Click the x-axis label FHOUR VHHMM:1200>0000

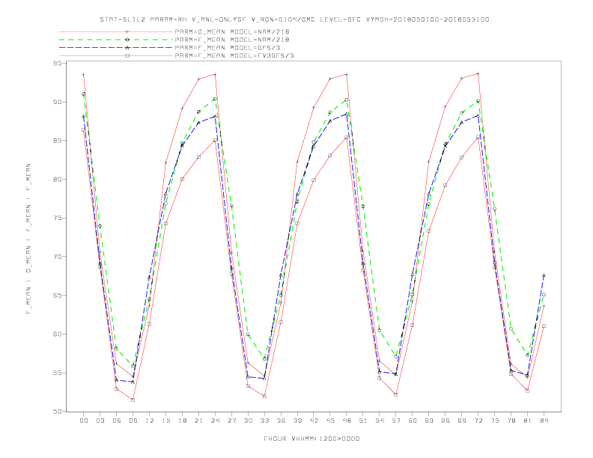[x=311, y=439]
